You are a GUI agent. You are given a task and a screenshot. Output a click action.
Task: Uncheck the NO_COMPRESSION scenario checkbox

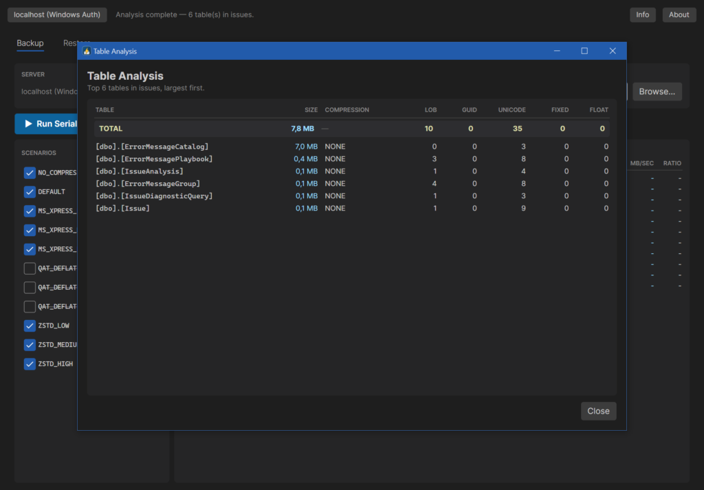point(30,173)
